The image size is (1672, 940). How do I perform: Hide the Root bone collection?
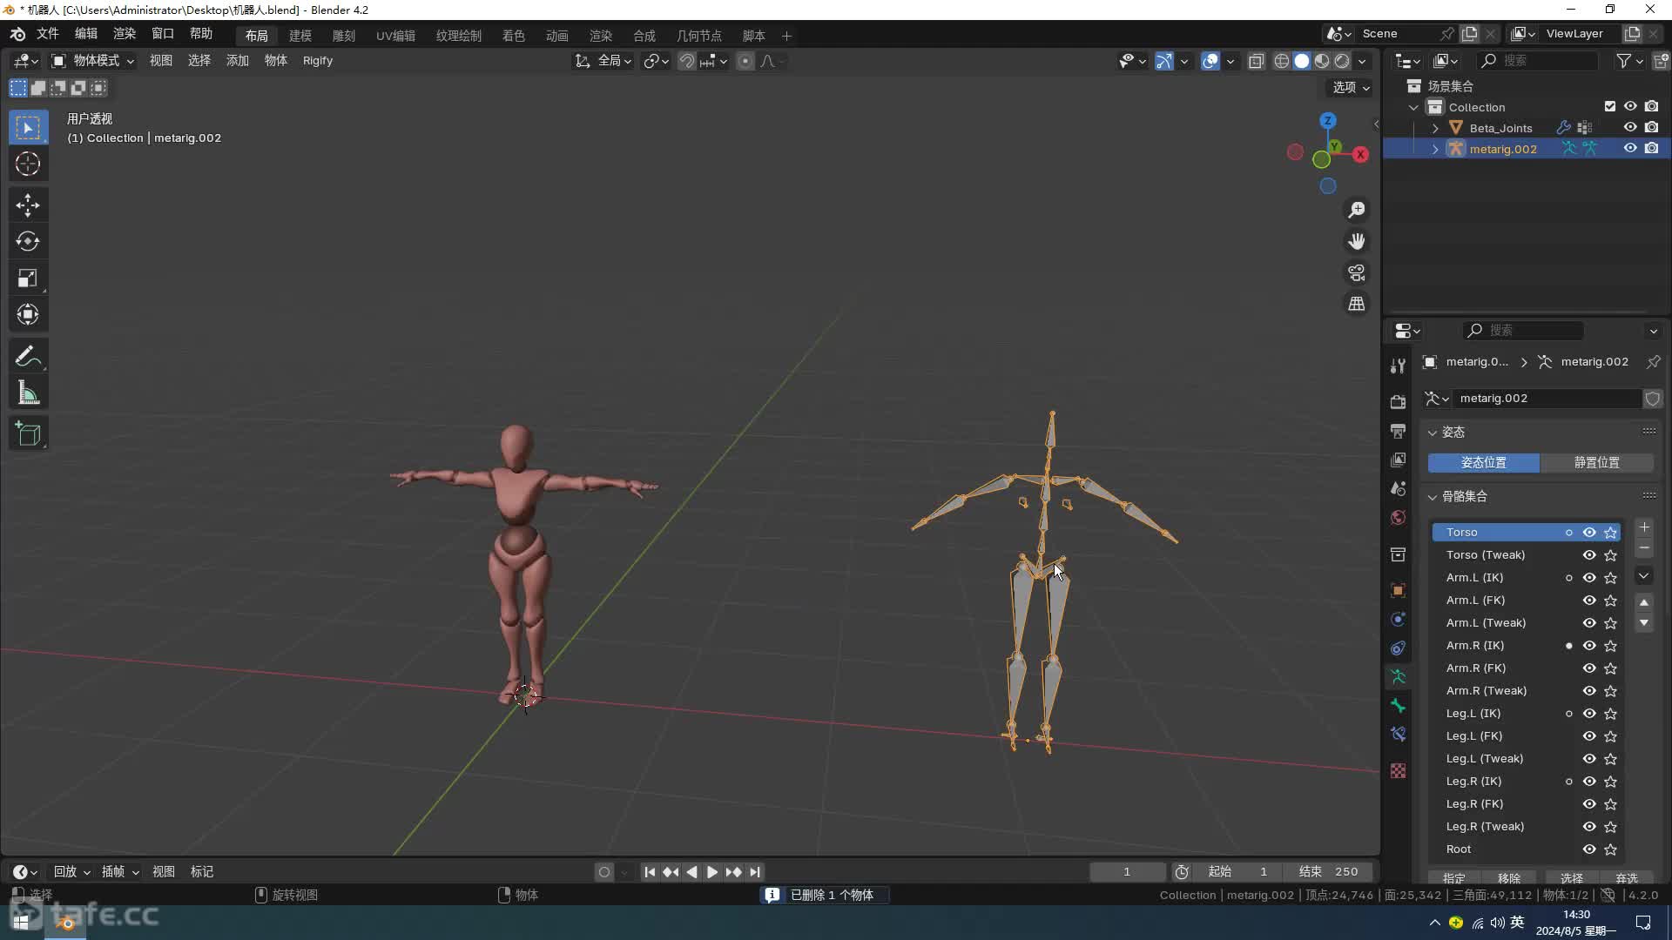pos(1589,849)
